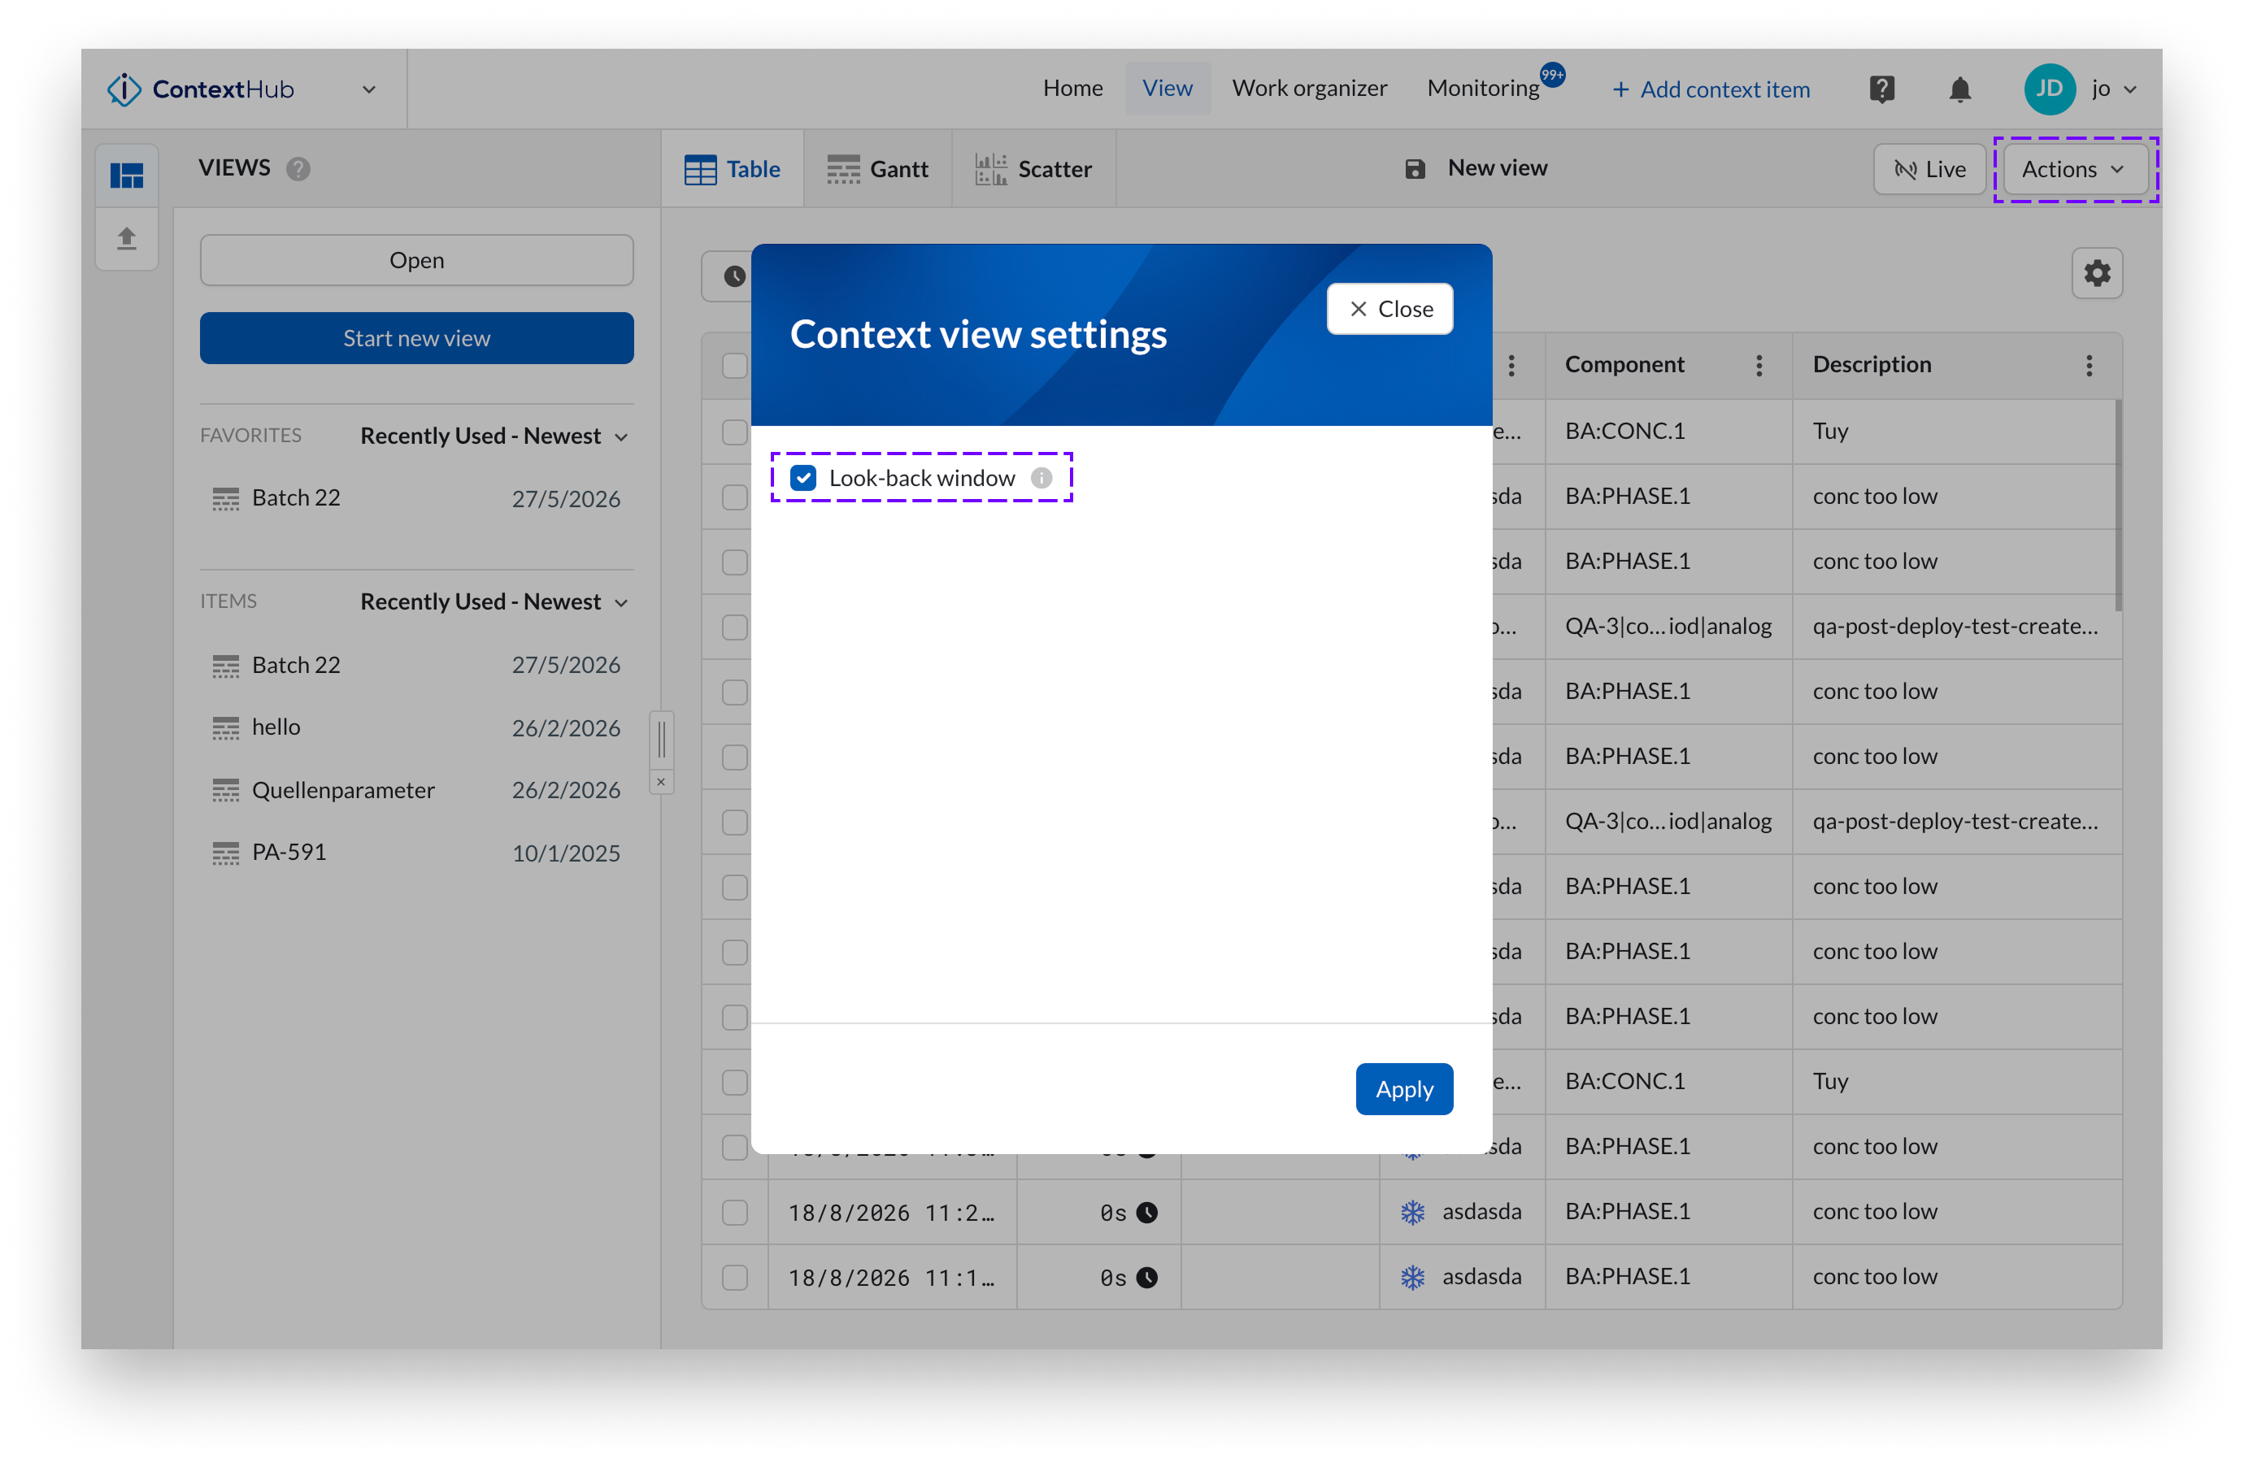This screenshot has height=1463, width=2244.
Task: Click the upload icon in left rail
Action: tap(126, 238)
